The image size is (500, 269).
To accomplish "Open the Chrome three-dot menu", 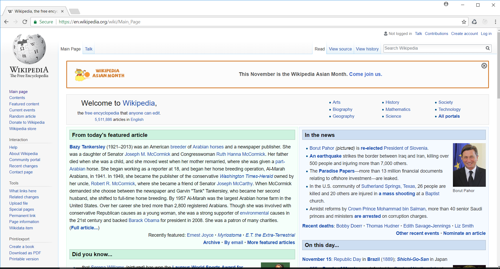I will [495, 22].
